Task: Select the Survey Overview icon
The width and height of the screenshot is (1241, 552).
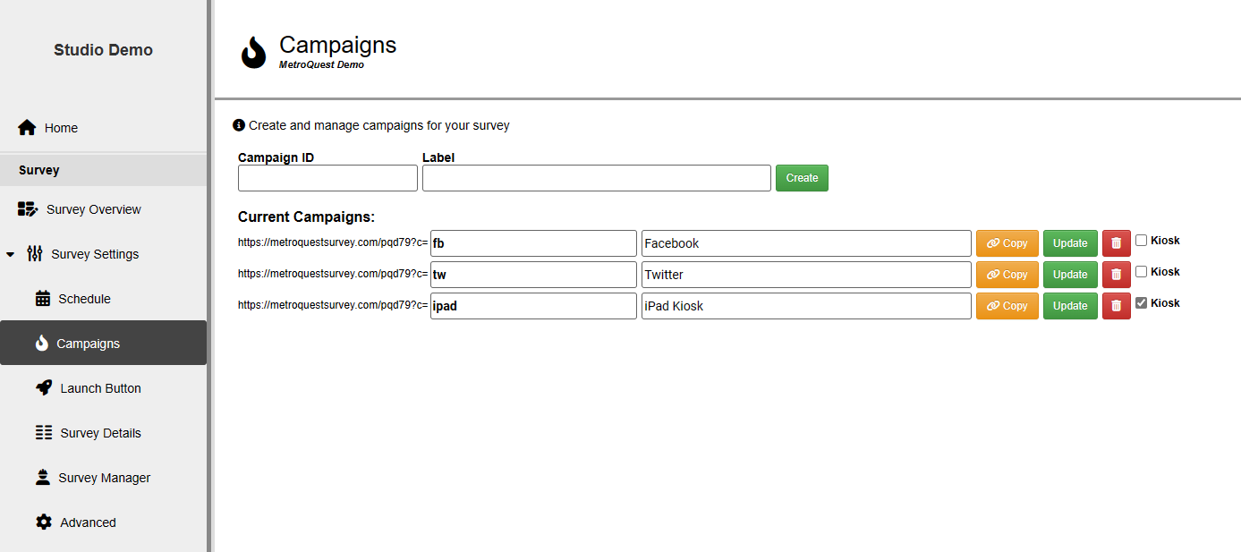Action: click(28, 208)
